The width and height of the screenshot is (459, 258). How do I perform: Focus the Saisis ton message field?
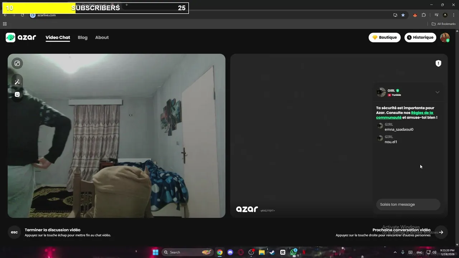coord(408,205)
